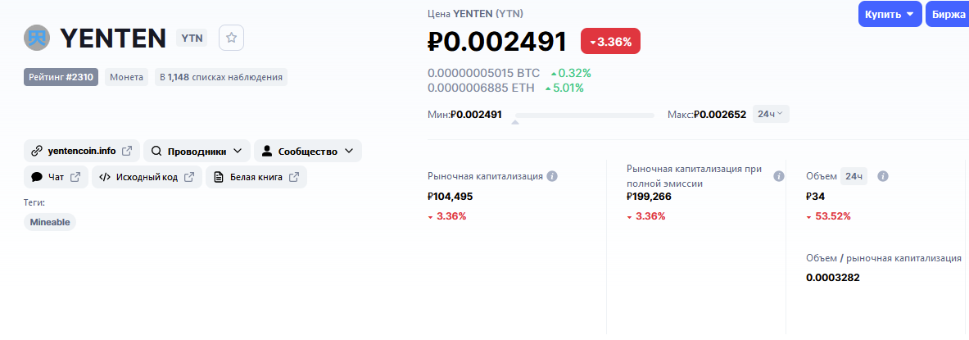Click info icon next to Объем 24ч
This screenshot has height=340, width=969.
coord(883,176)
